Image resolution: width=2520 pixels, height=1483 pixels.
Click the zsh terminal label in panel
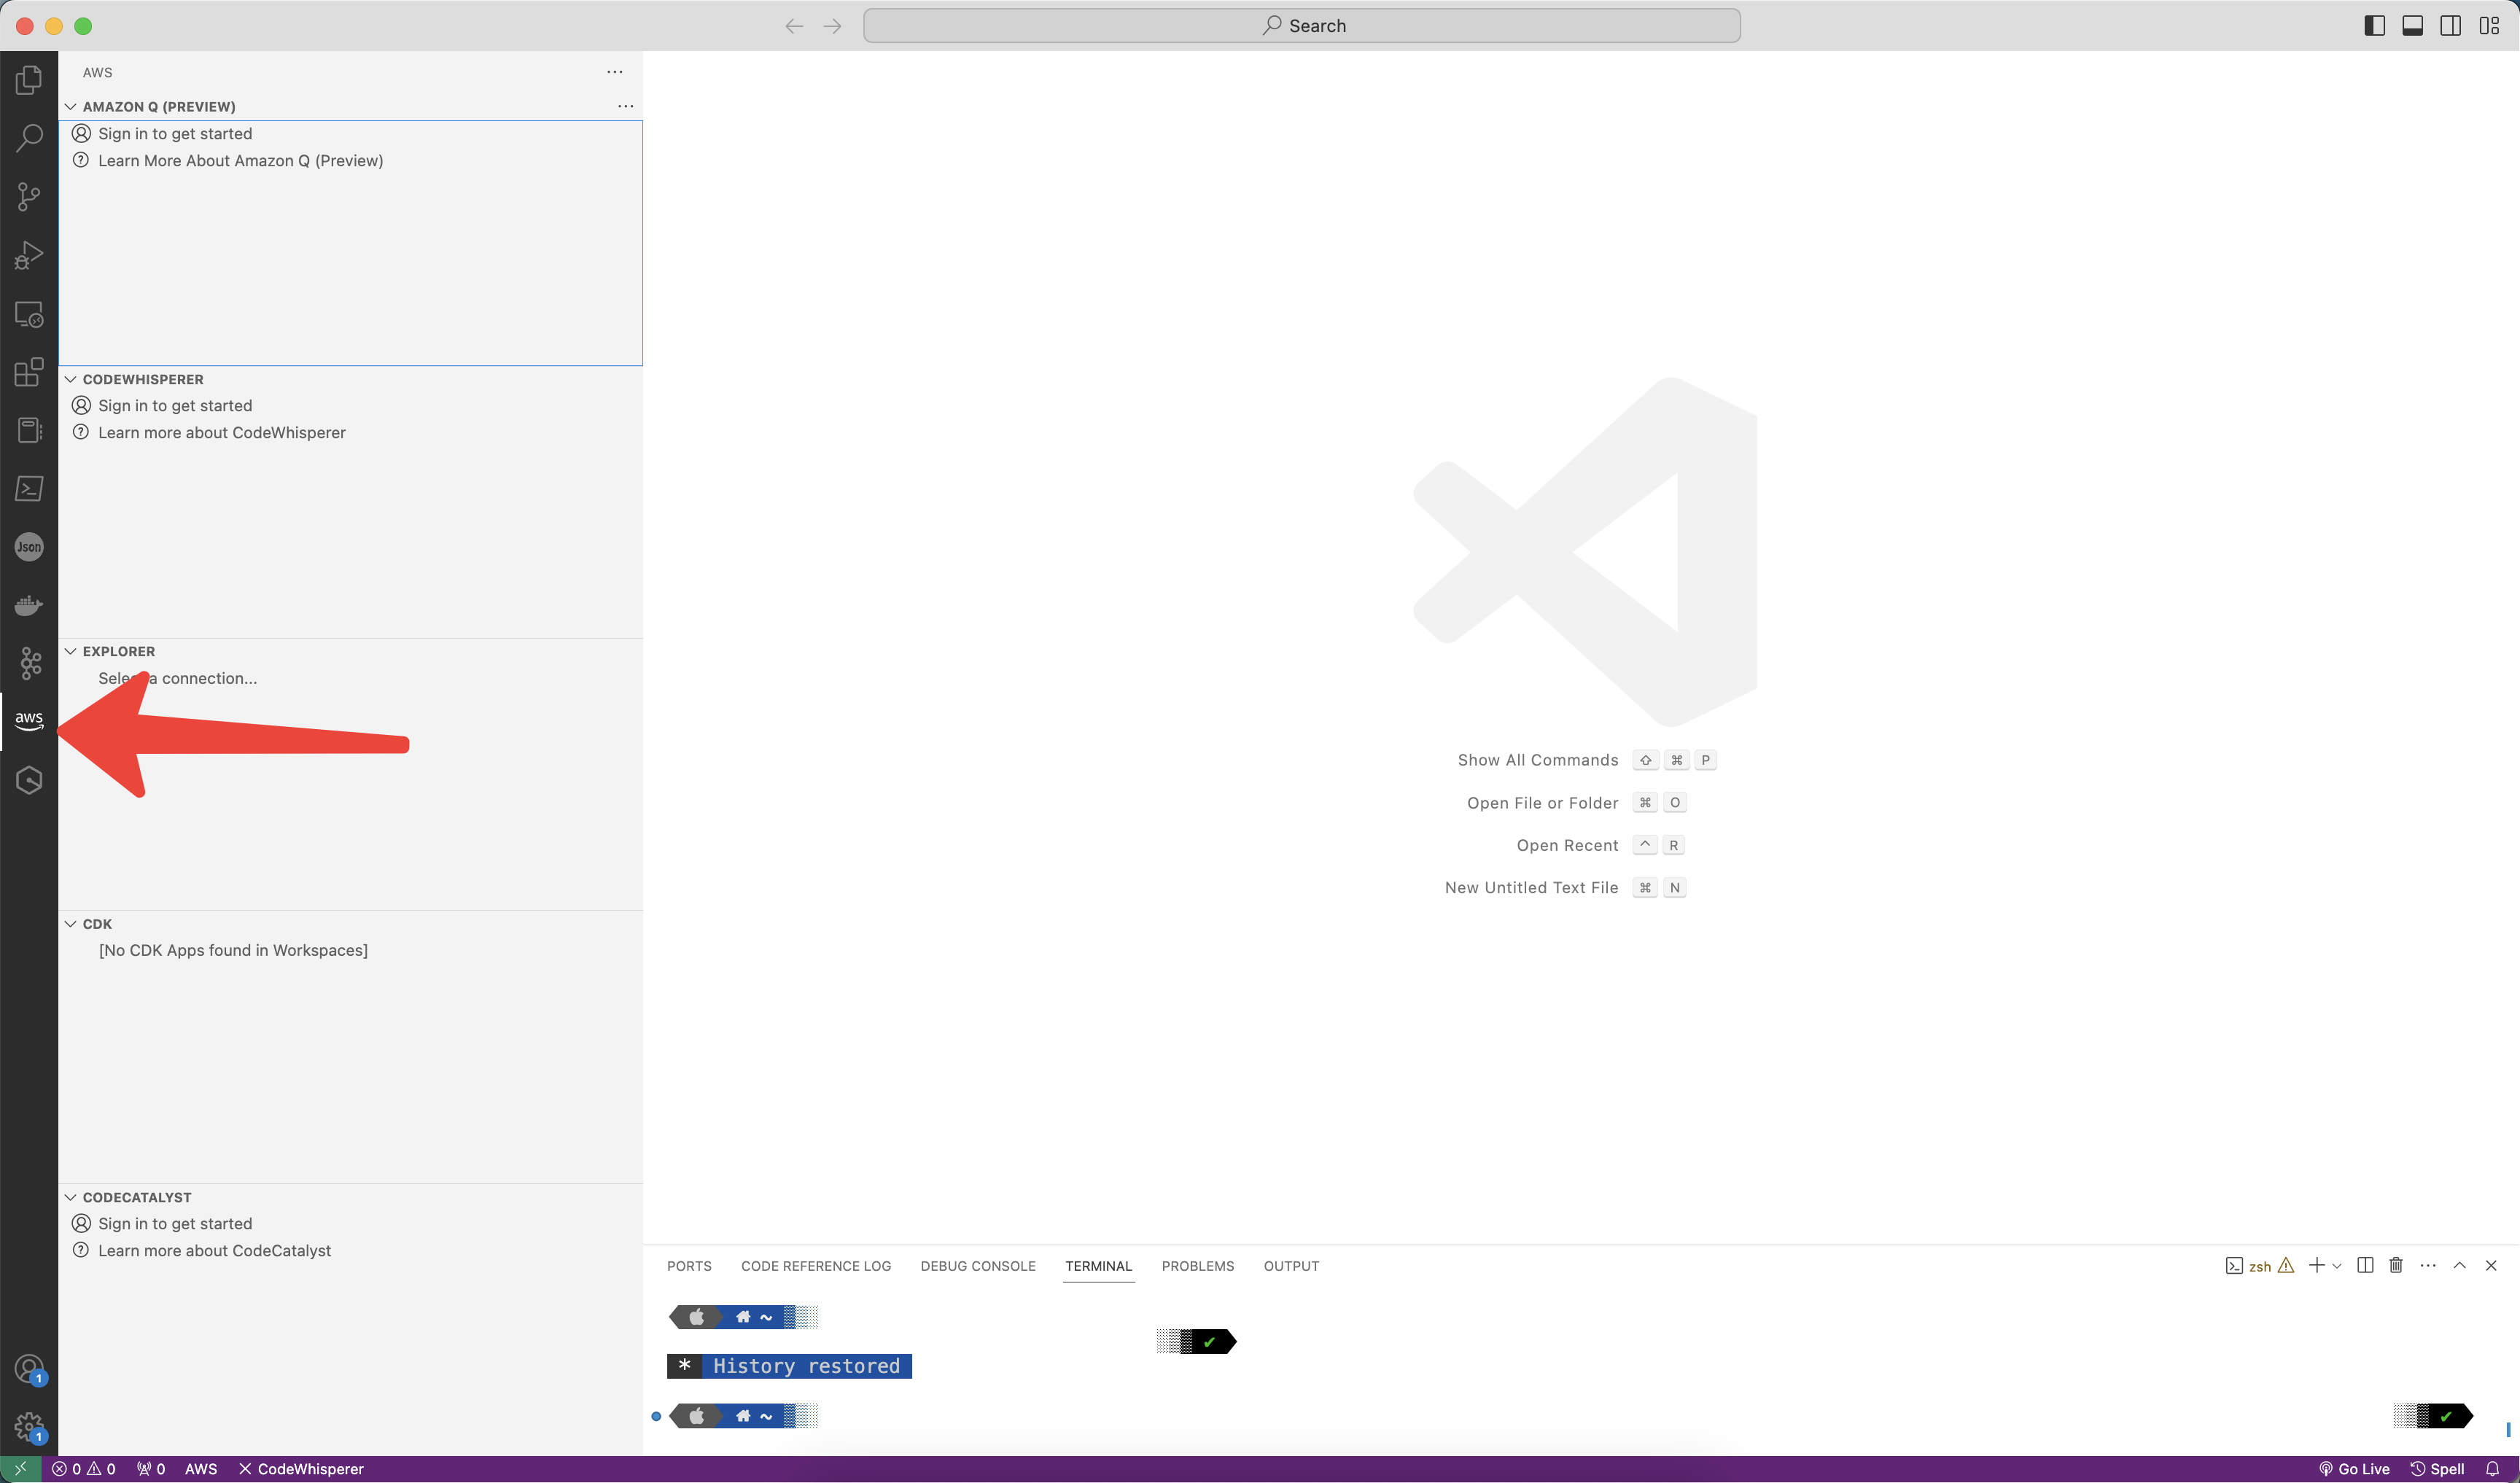click(2258, 1266)
